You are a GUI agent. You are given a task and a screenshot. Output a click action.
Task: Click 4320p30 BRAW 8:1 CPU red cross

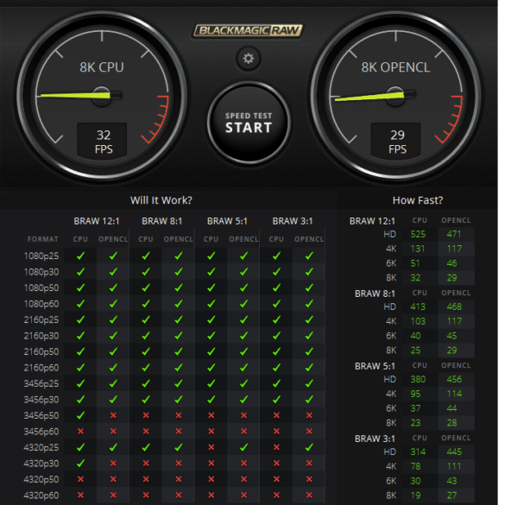(146, 464)
